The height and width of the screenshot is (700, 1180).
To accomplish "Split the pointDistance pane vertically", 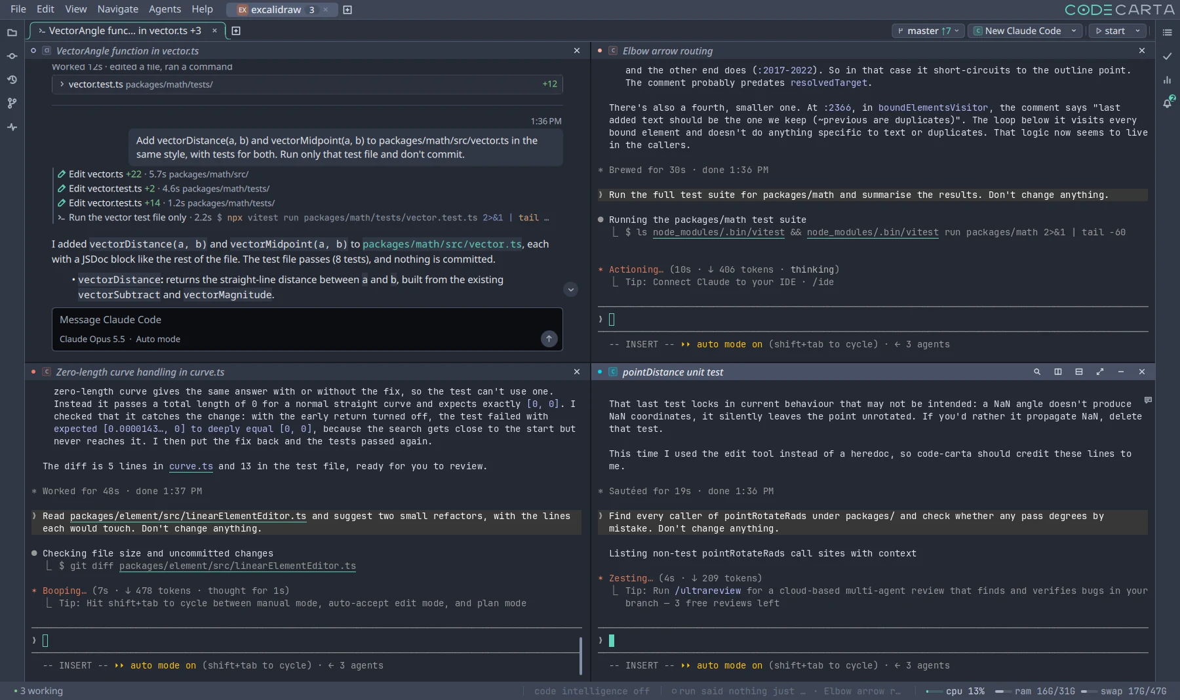I will [x=1058, y=372].
